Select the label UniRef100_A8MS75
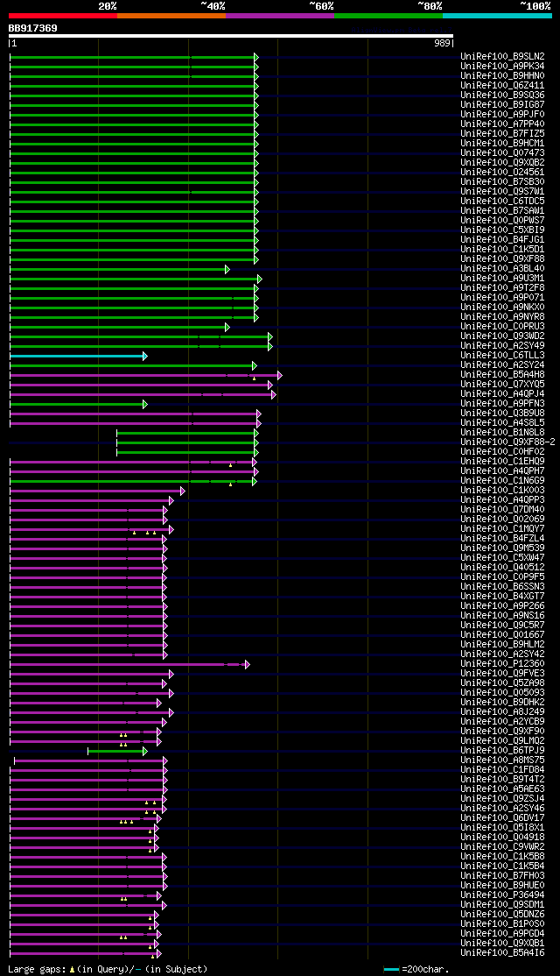Viewport: 560px width, 976px height. pyautogui.click(x=503, y=760)
